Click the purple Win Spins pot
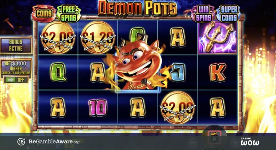The width and height of the screenshot is (276, 150). pyautogui.click(x=203, y=13)
